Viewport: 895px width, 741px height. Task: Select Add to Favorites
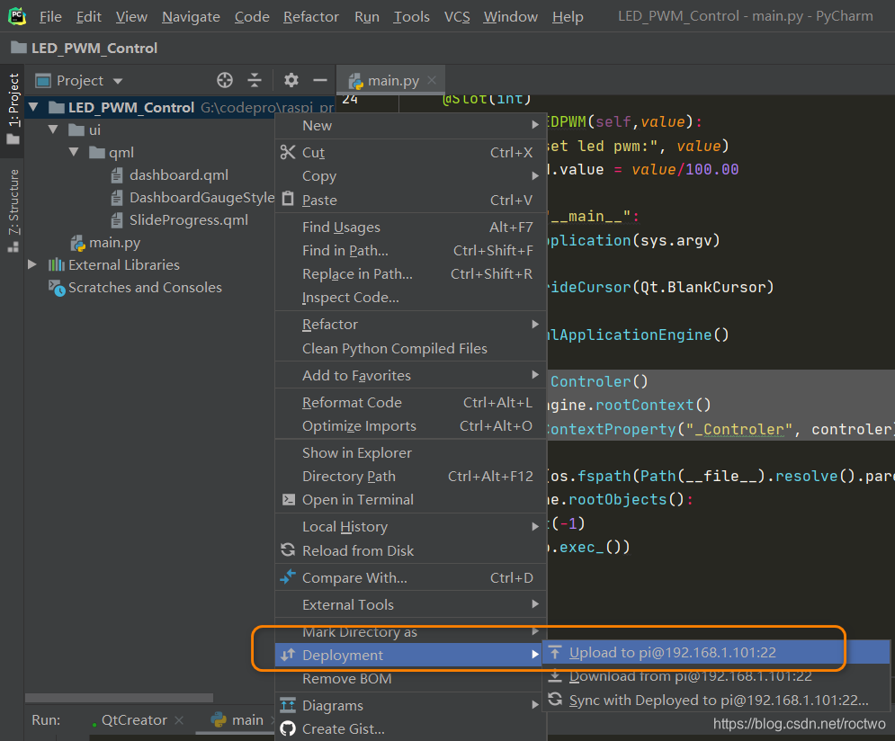tap(410, 375)
